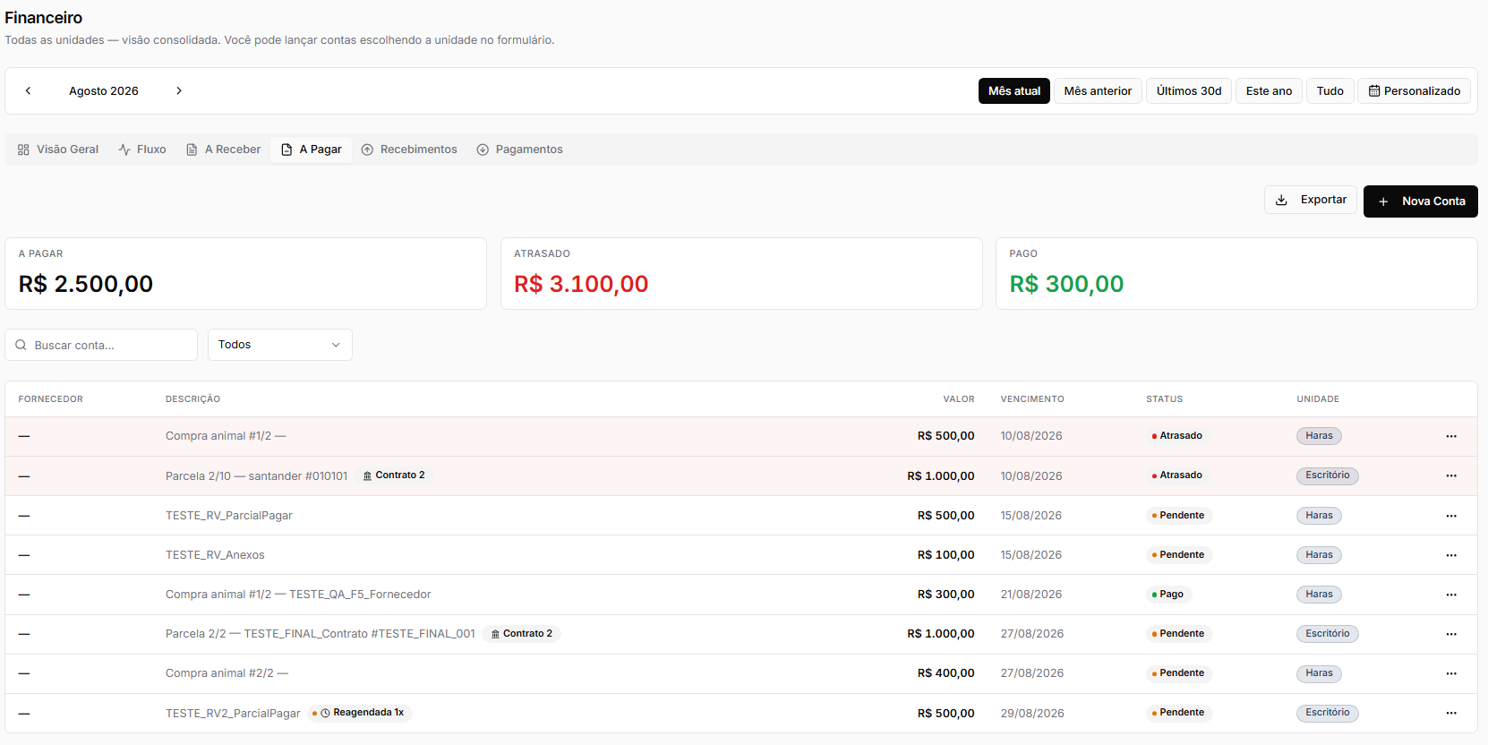Open the Fluxo tab

142,150
